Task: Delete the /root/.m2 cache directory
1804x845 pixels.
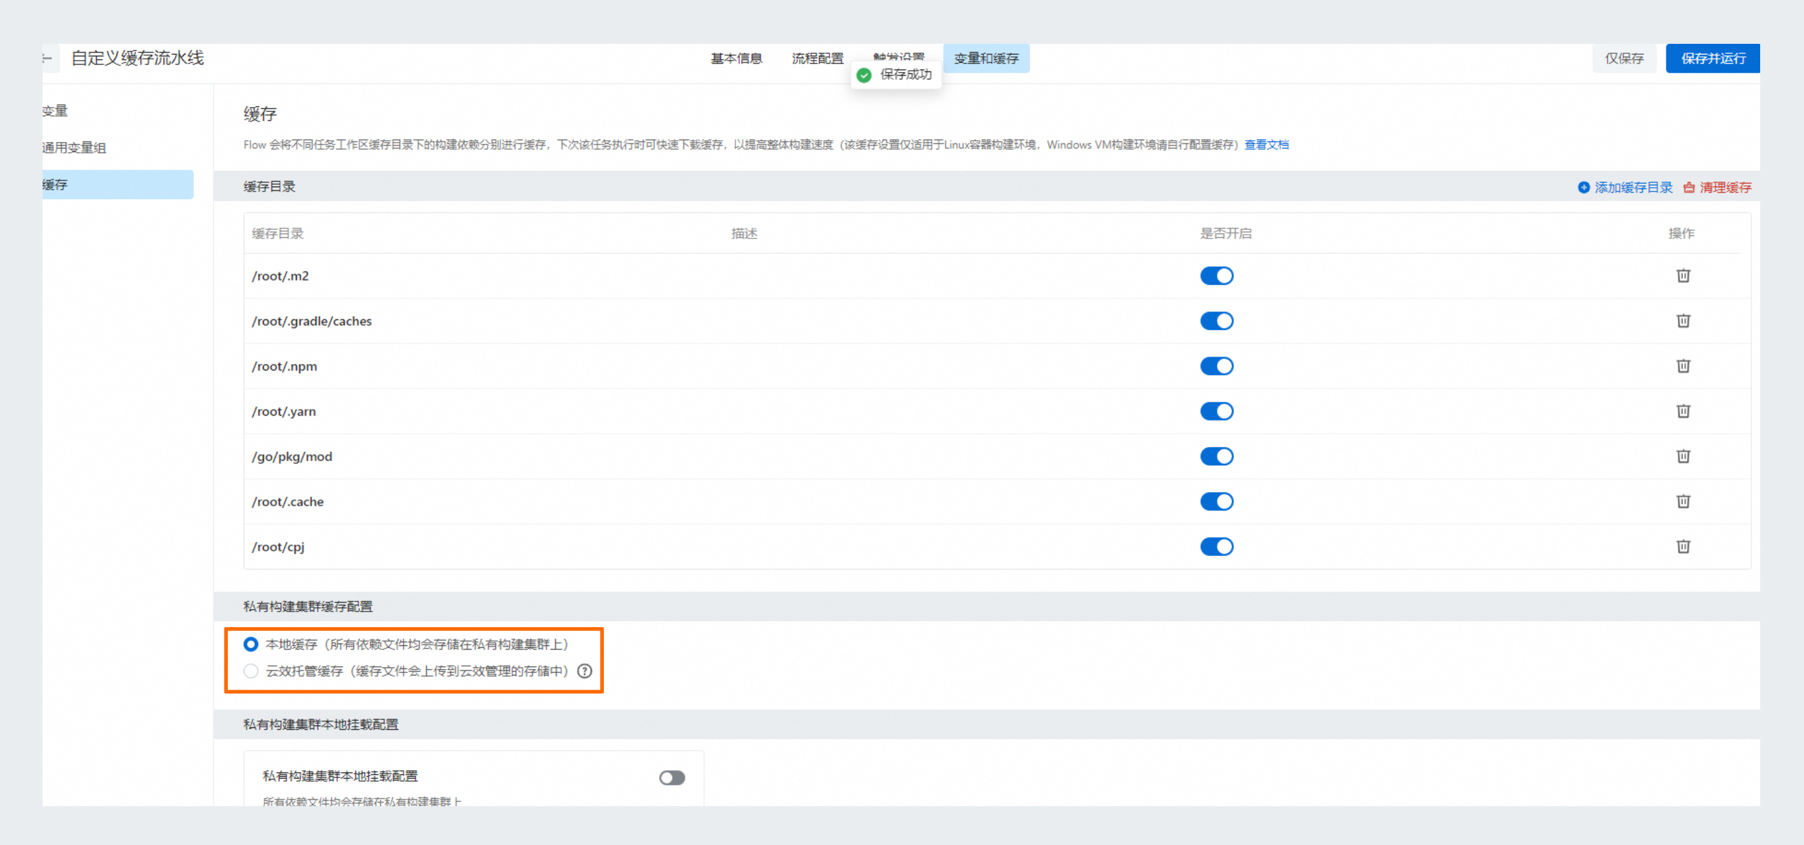Action: click(1683, 275)
